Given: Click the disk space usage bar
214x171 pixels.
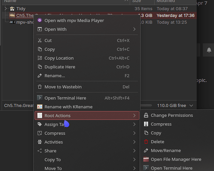Looking at the screenshot, I should 146,105.
